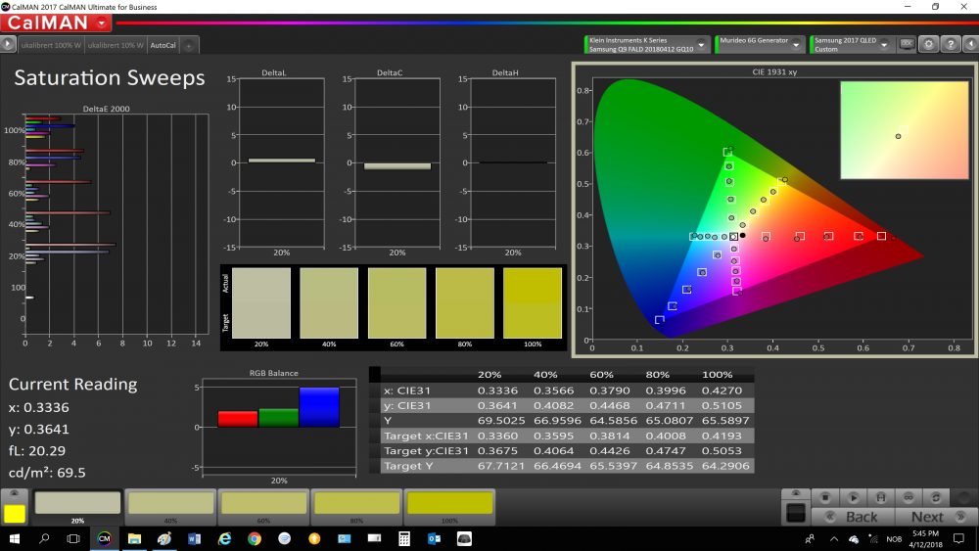
Task: Open Windows taskbar search
Action: tap(44, 538)
